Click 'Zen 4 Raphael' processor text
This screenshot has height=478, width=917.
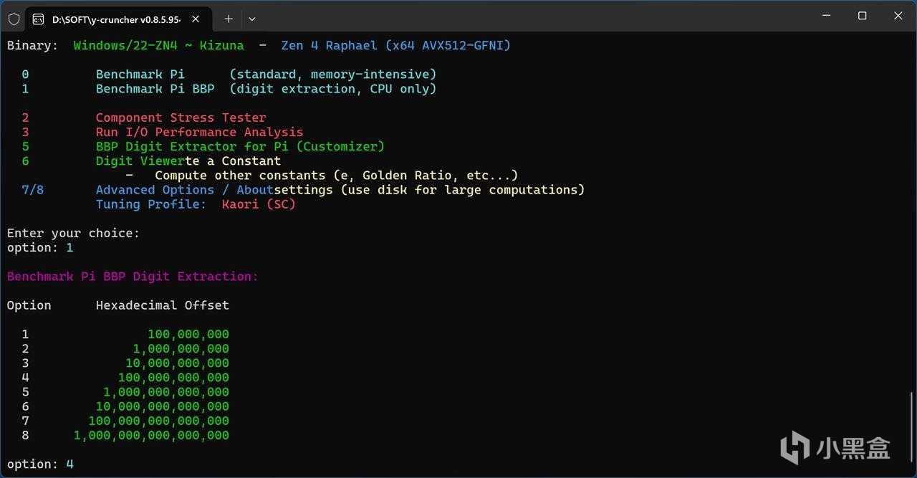[x=330, y=46]
